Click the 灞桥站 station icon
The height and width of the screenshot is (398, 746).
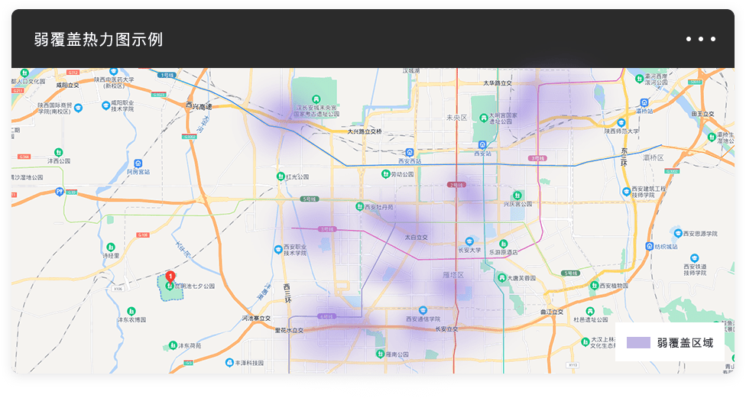tap(644, 102)
